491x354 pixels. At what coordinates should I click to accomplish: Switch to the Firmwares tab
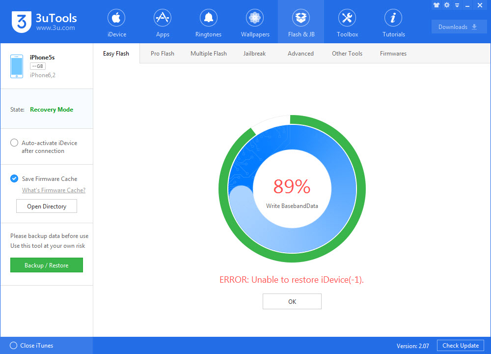393,54
